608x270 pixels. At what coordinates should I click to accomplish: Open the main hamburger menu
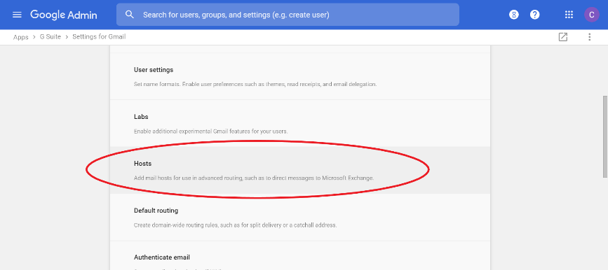click(17, 15)
